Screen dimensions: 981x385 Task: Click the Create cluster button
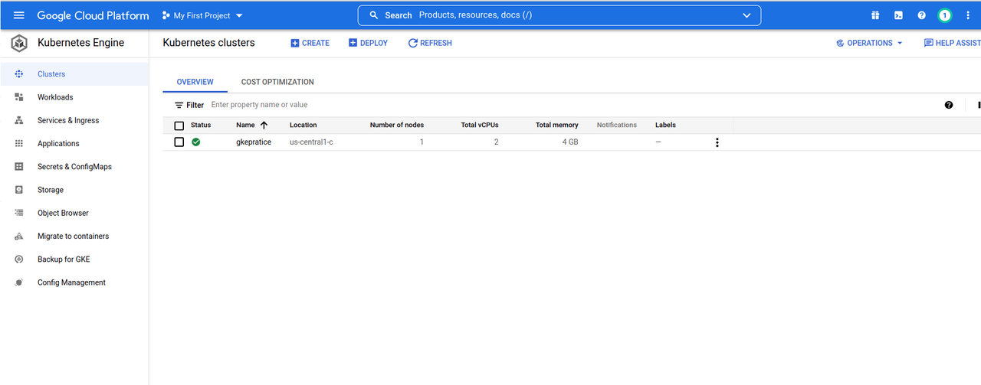[310, 43]
